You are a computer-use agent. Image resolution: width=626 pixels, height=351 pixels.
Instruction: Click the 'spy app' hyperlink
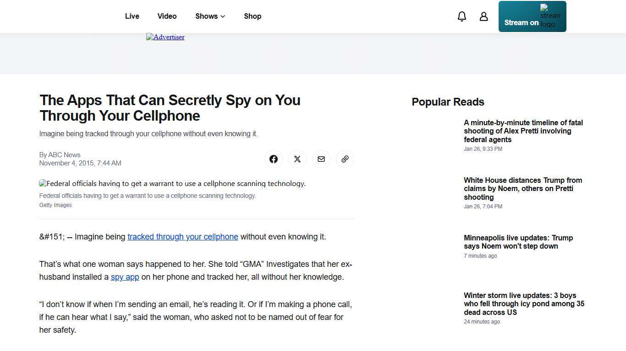(125, 277)
